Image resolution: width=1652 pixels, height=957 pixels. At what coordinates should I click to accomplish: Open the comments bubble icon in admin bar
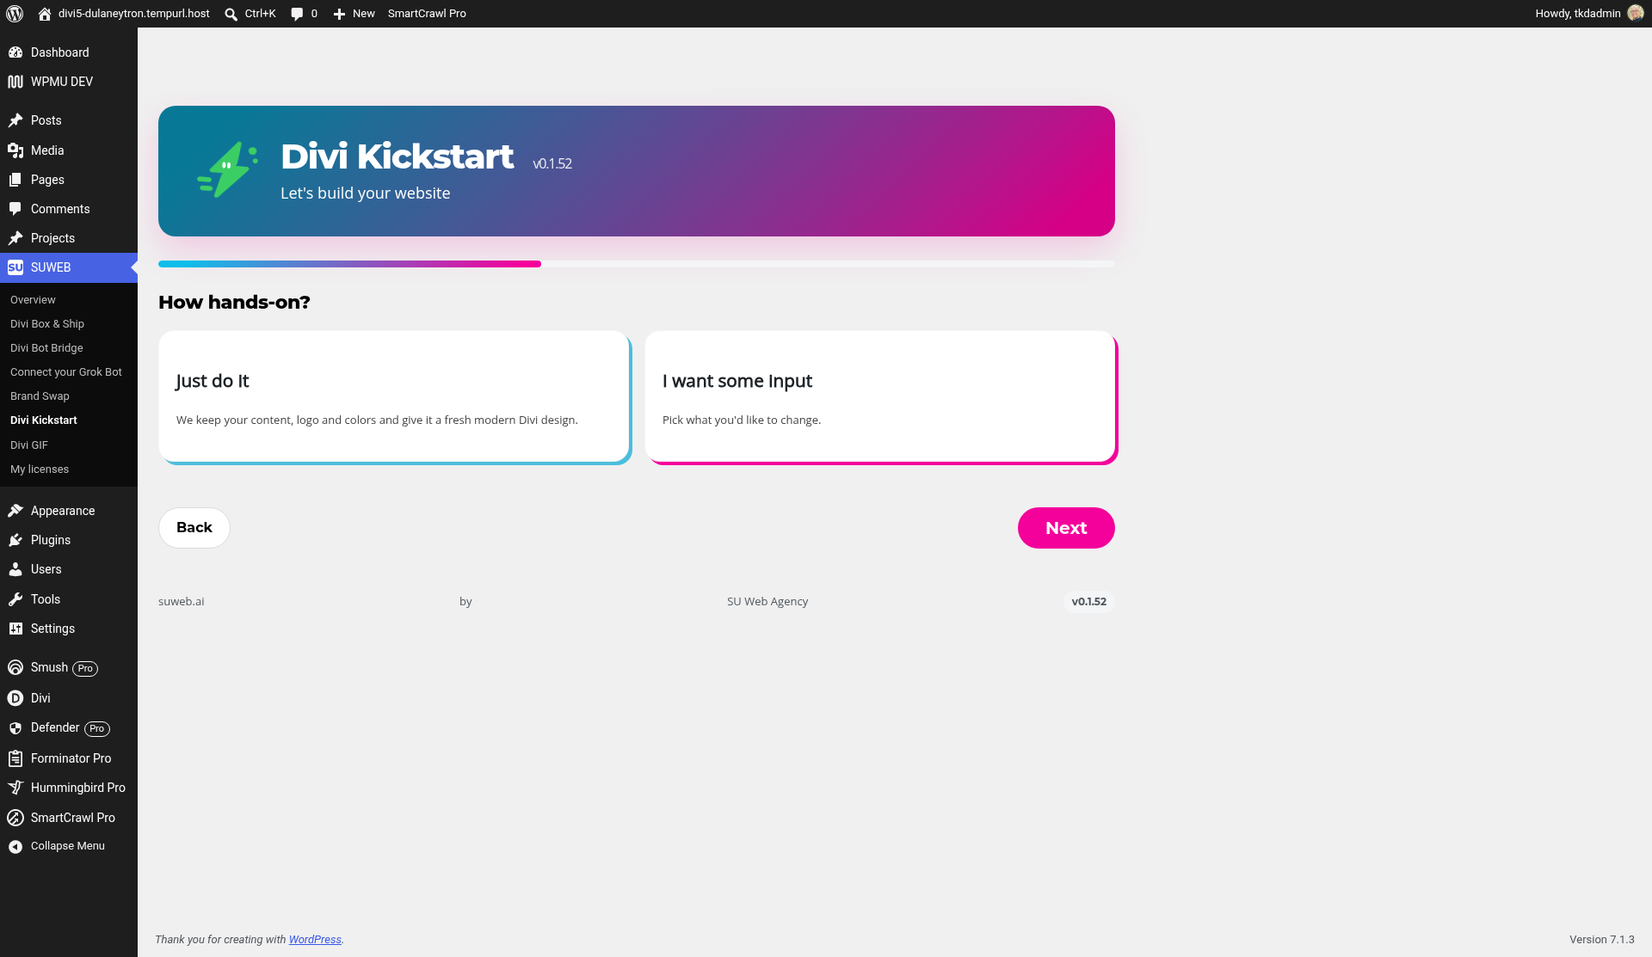(297, 14)
